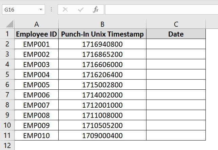Select column C header
Image resolution: width=218 pixels, height=150 pixels.
click(176, 24)
